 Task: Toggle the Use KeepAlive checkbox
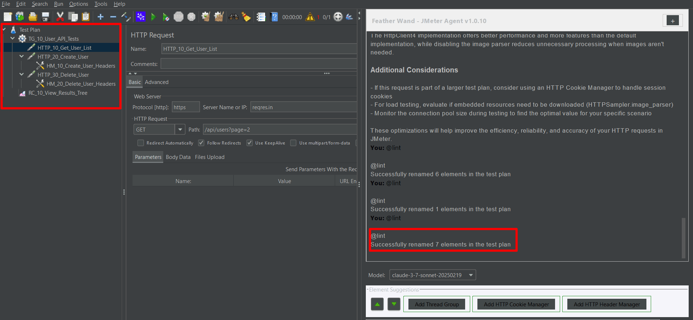tap(250, 143)
